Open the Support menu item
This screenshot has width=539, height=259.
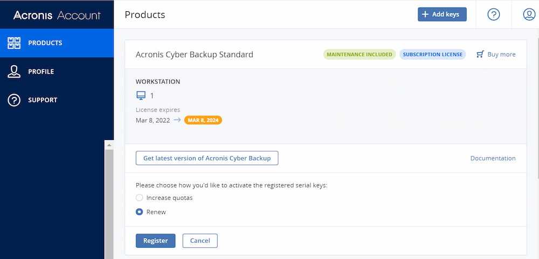click(x=43, y=100)
